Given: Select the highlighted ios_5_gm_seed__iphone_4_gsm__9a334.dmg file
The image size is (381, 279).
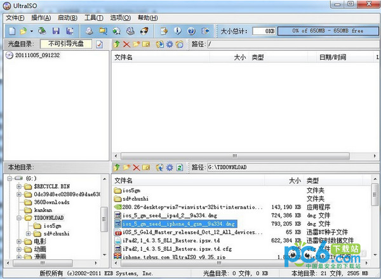Looking at the screenshot, I should (178, 224).
